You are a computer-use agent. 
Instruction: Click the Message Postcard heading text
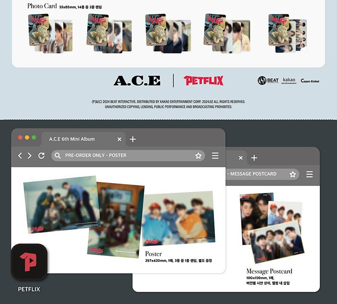pos(269,271)
